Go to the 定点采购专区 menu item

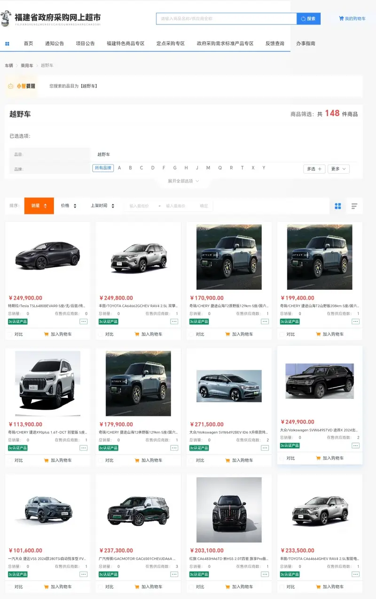[x=171, y=44]
